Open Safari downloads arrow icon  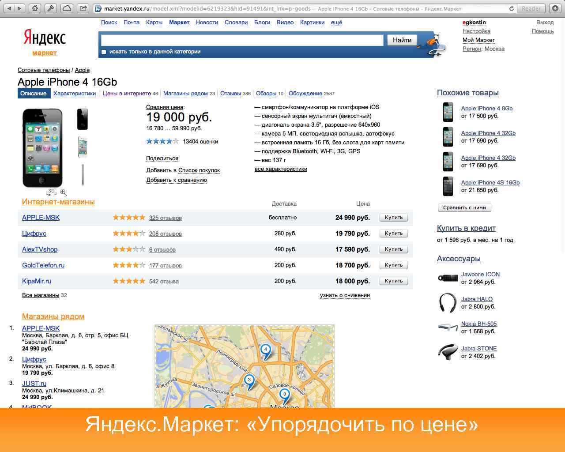(x=555, y=8)
